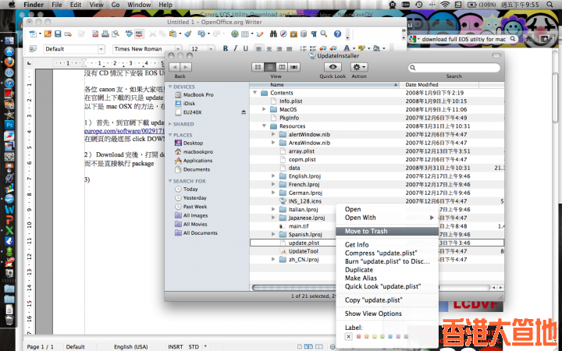
Task: Click the Insert Table grid icon in Writer
Action: pyautogui.click(x=245, y=34)
